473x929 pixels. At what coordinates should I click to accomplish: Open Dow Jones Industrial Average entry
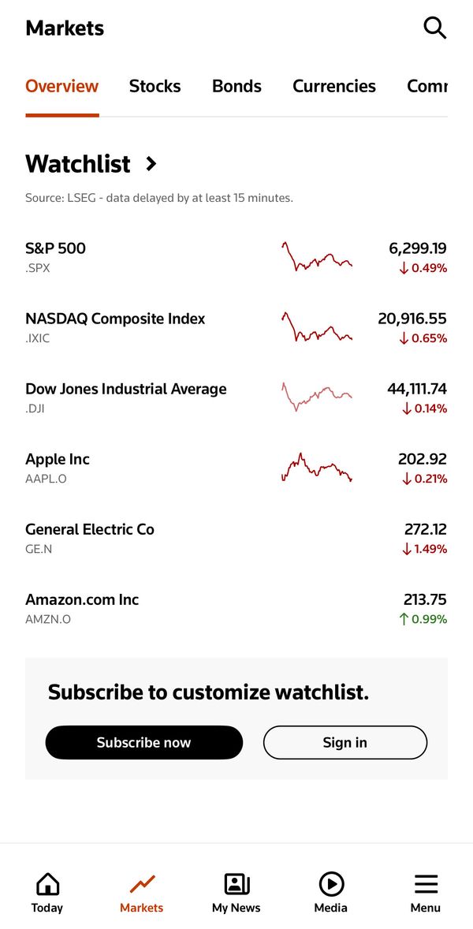tap(236, 397)
